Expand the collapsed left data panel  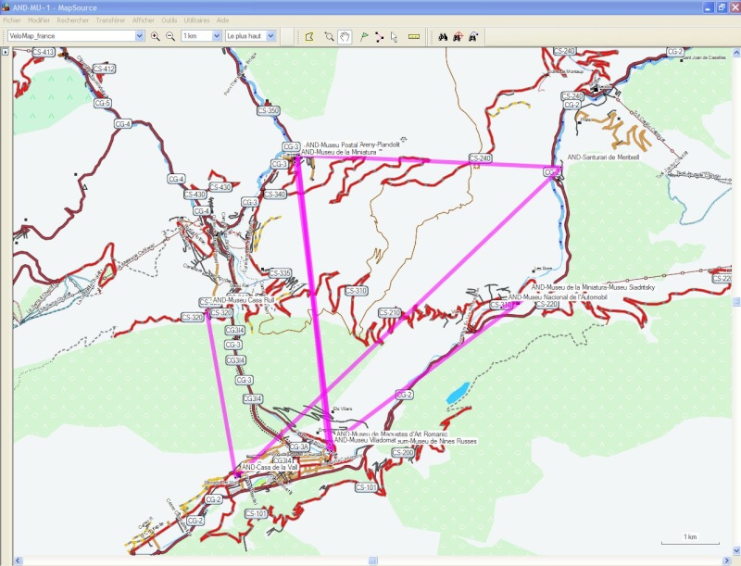coord(6,52)
